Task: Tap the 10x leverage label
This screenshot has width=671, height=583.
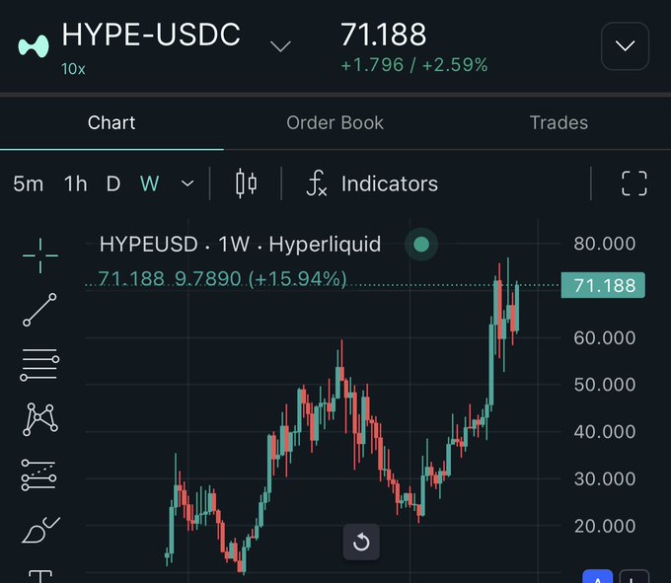Action: [73, 69]
